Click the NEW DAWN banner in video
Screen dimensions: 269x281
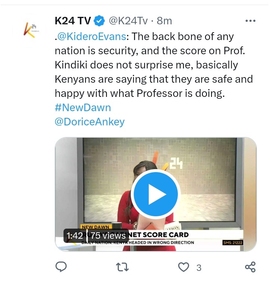[x=95, y=227]
